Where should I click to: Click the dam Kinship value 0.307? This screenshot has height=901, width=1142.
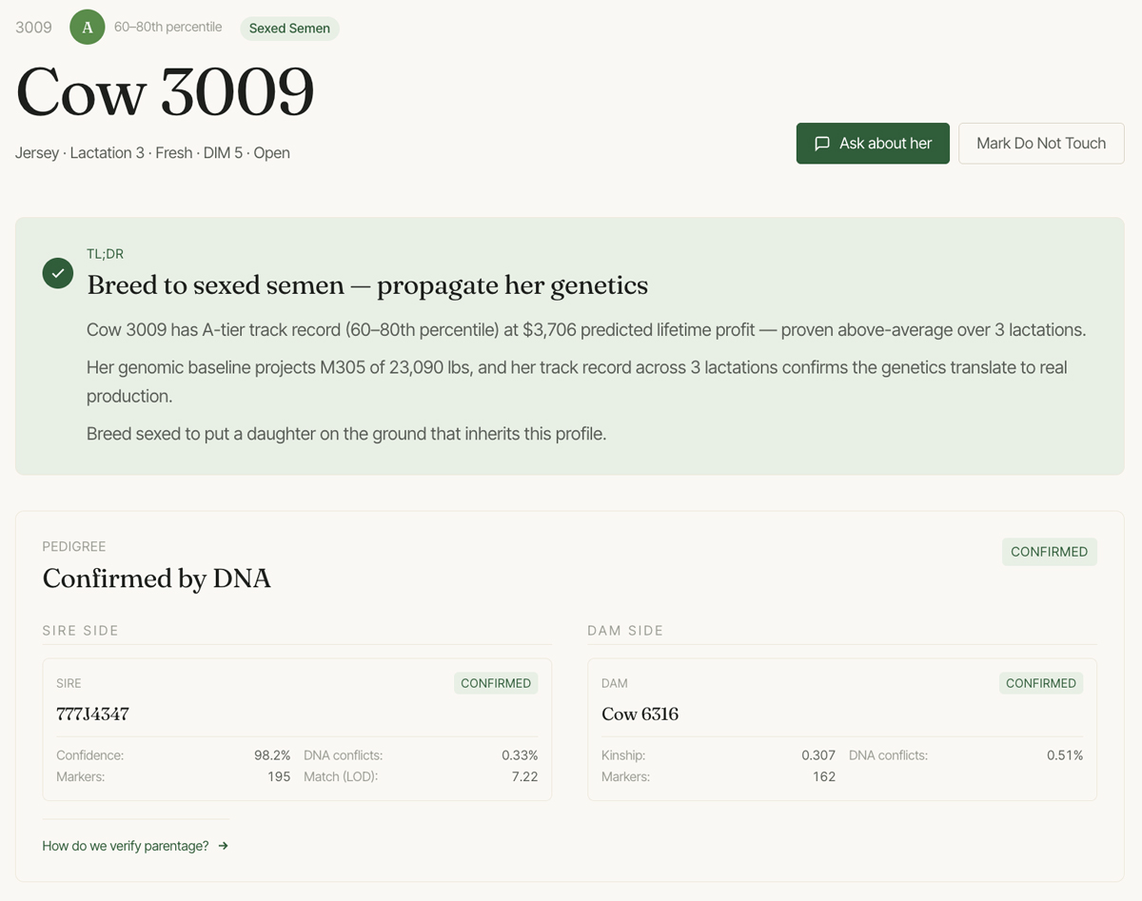pyautogui.click(x=818, y=755)
